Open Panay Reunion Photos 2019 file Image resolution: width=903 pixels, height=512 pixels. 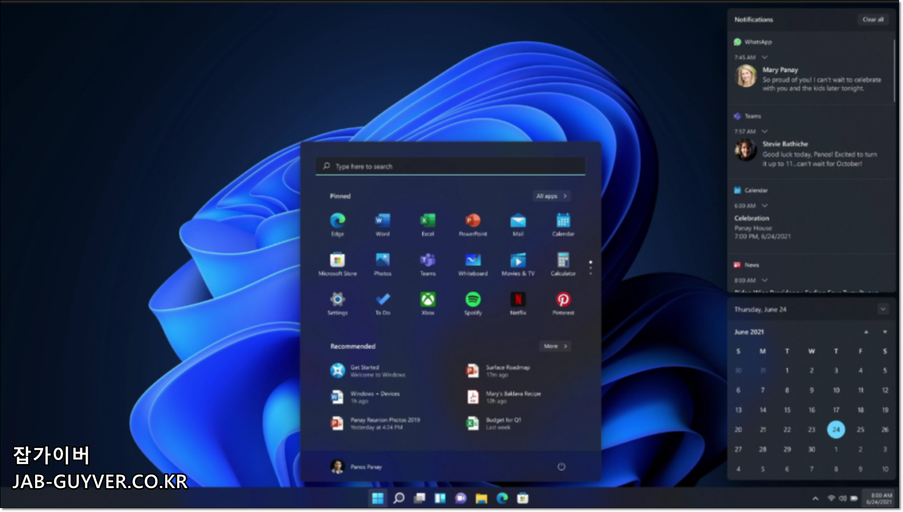pyautogui.click(x=375, y=423)
